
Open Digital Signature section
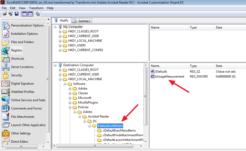click(22, 84)
